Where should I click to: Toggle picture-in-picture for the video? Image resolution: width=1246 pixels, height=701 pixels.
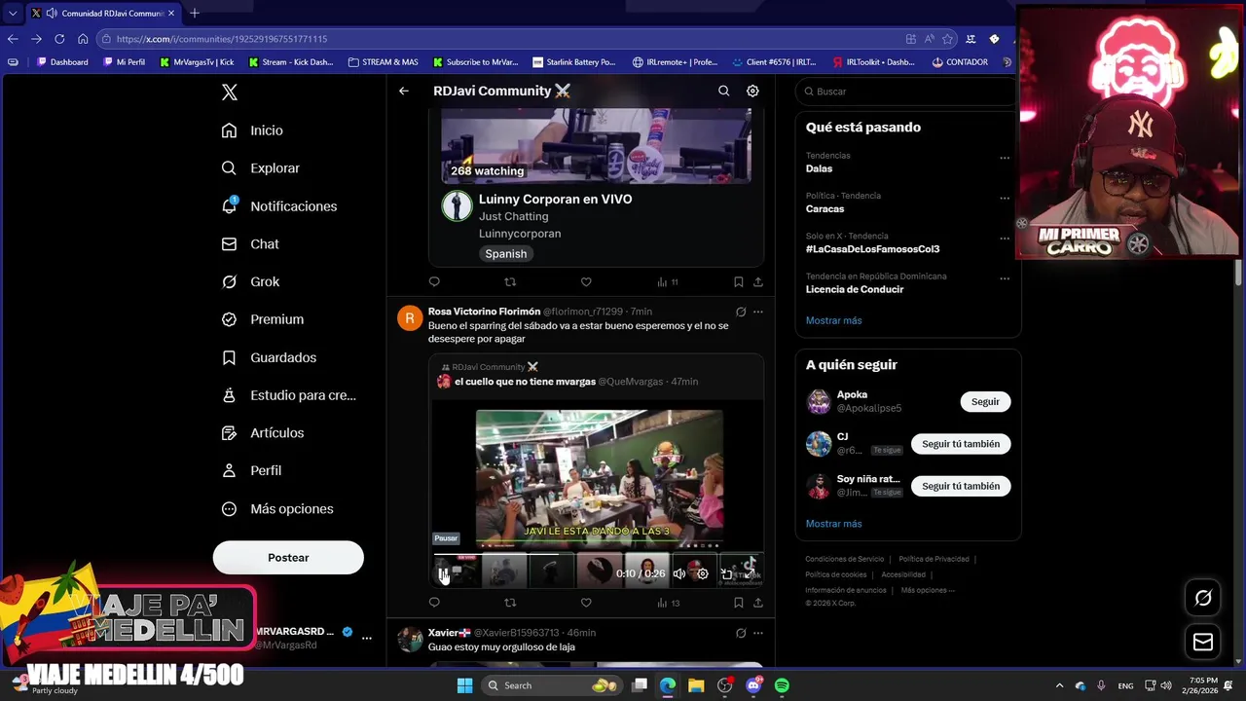(x=726, y=574)
